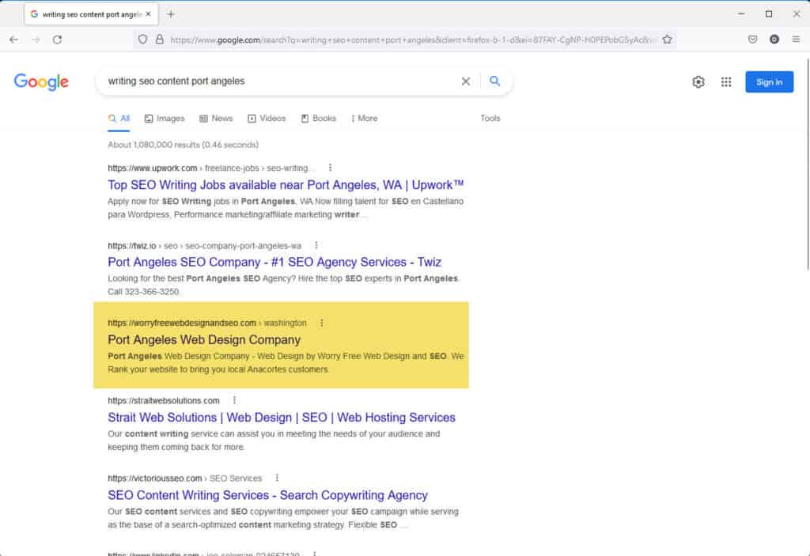
Task: Switch to News results tab
Action: pyautogui.click(x=216, y=119)
